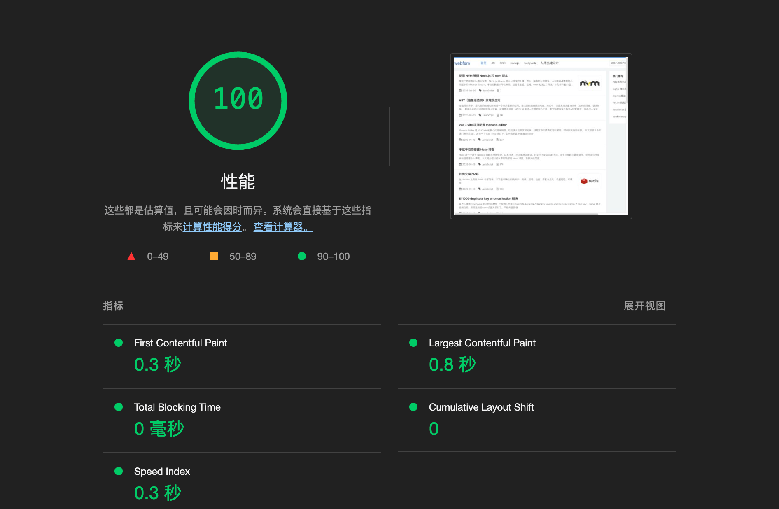
Task: Click the performance score gauge showing 100
Action: [238, 101]
